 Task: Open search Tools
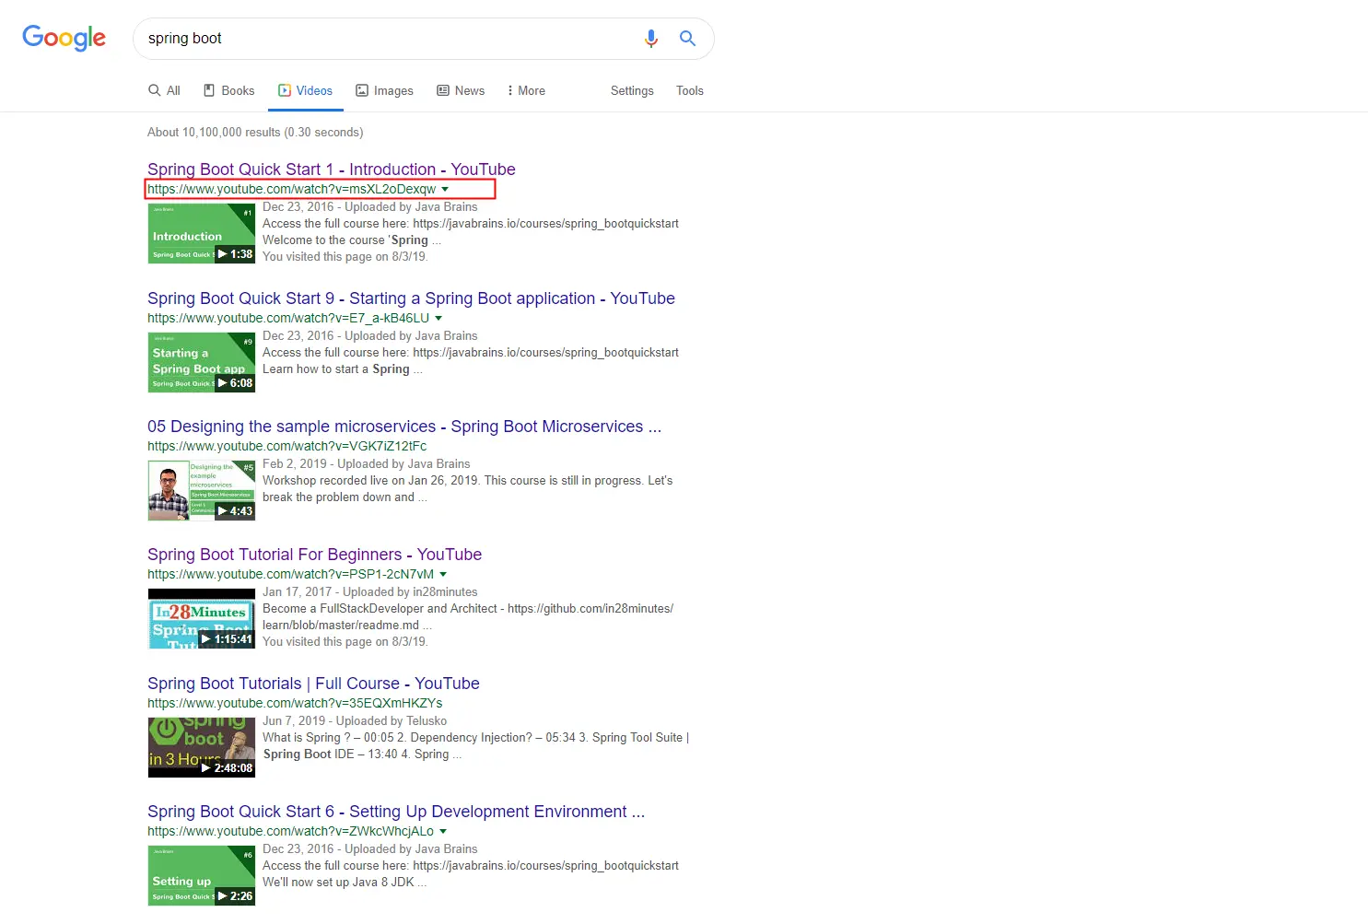[x=689, y=90]
